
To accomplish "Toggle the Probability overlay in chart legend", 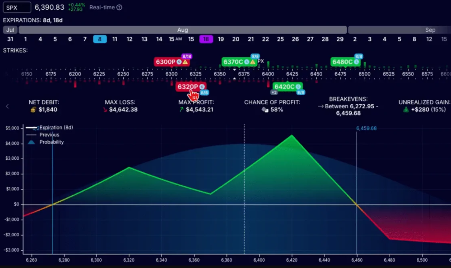I will pos(51,142).
